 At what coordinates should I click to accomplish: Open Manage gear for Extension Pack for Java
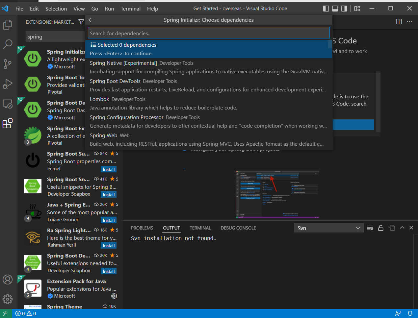point(114,296)
